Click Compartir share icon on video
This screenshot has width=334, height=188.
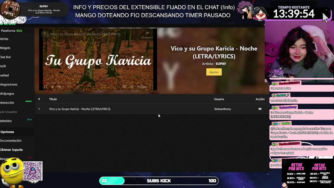coord(147,35)
